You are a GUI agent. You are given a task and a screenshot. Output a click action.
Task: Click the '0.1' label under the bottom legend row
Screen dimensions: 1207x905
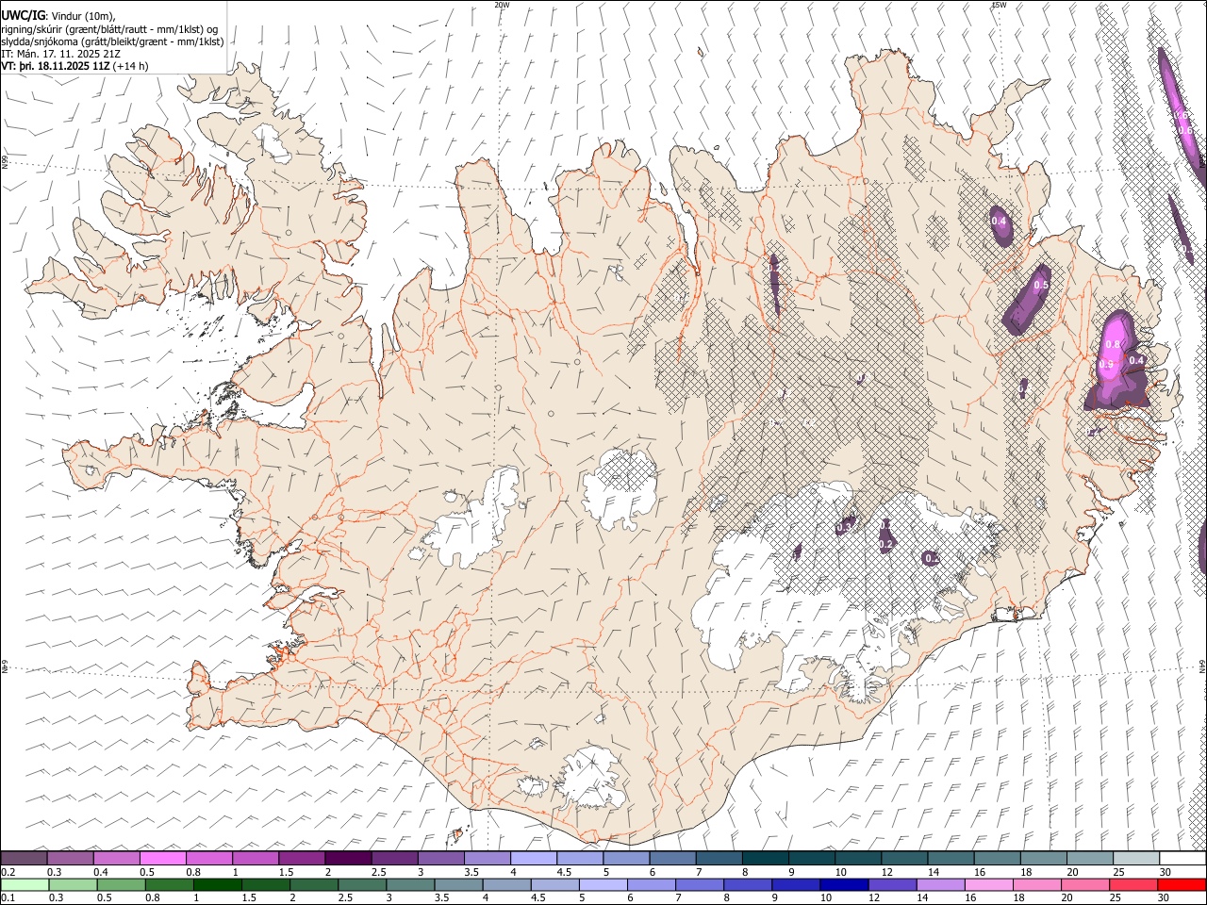coord(8,898)
